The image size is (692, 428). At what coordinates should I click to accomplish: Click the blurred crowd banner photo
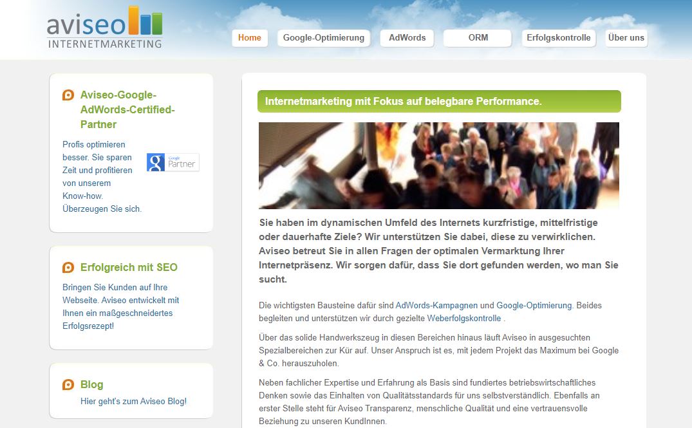coord(438,165)
